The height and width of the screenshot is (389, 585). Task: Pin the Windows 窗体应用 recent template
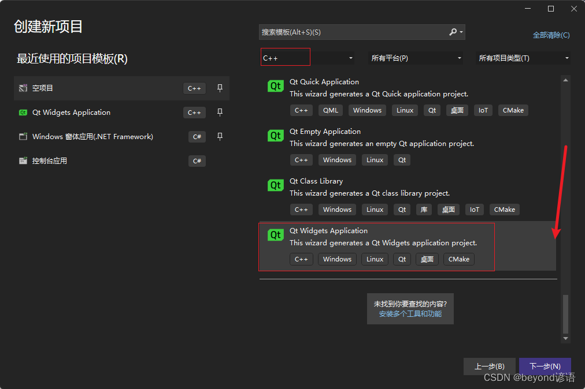click(x=220, y=137)
